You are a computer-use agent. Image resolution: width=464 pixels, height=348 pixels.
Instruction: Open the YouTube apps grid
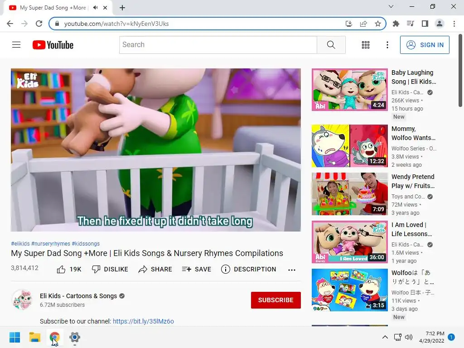point(366,45)
